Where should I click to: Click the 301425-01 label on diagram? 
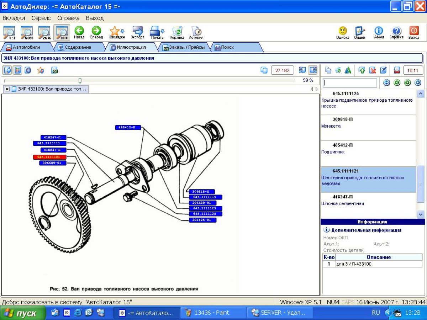pos(202,220)
